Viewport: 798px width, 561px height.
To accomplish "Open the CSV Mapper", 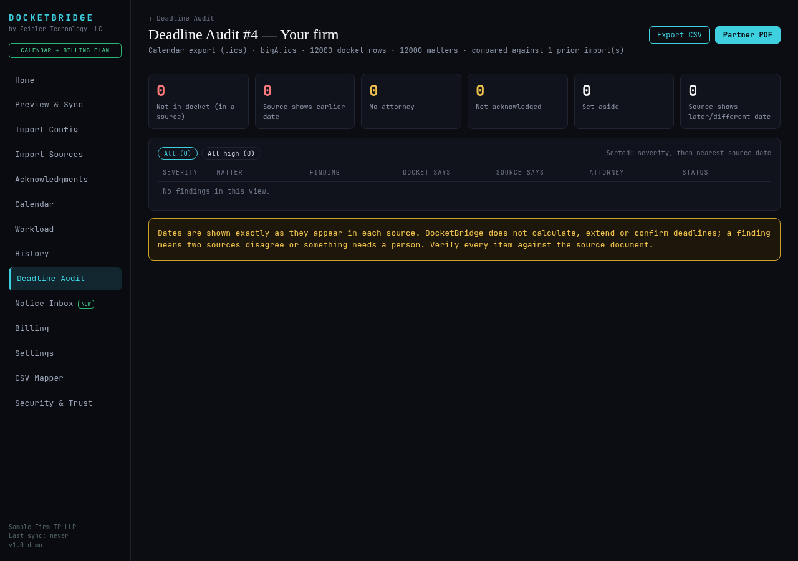I will pyautogui.click(x=65, y=378).
